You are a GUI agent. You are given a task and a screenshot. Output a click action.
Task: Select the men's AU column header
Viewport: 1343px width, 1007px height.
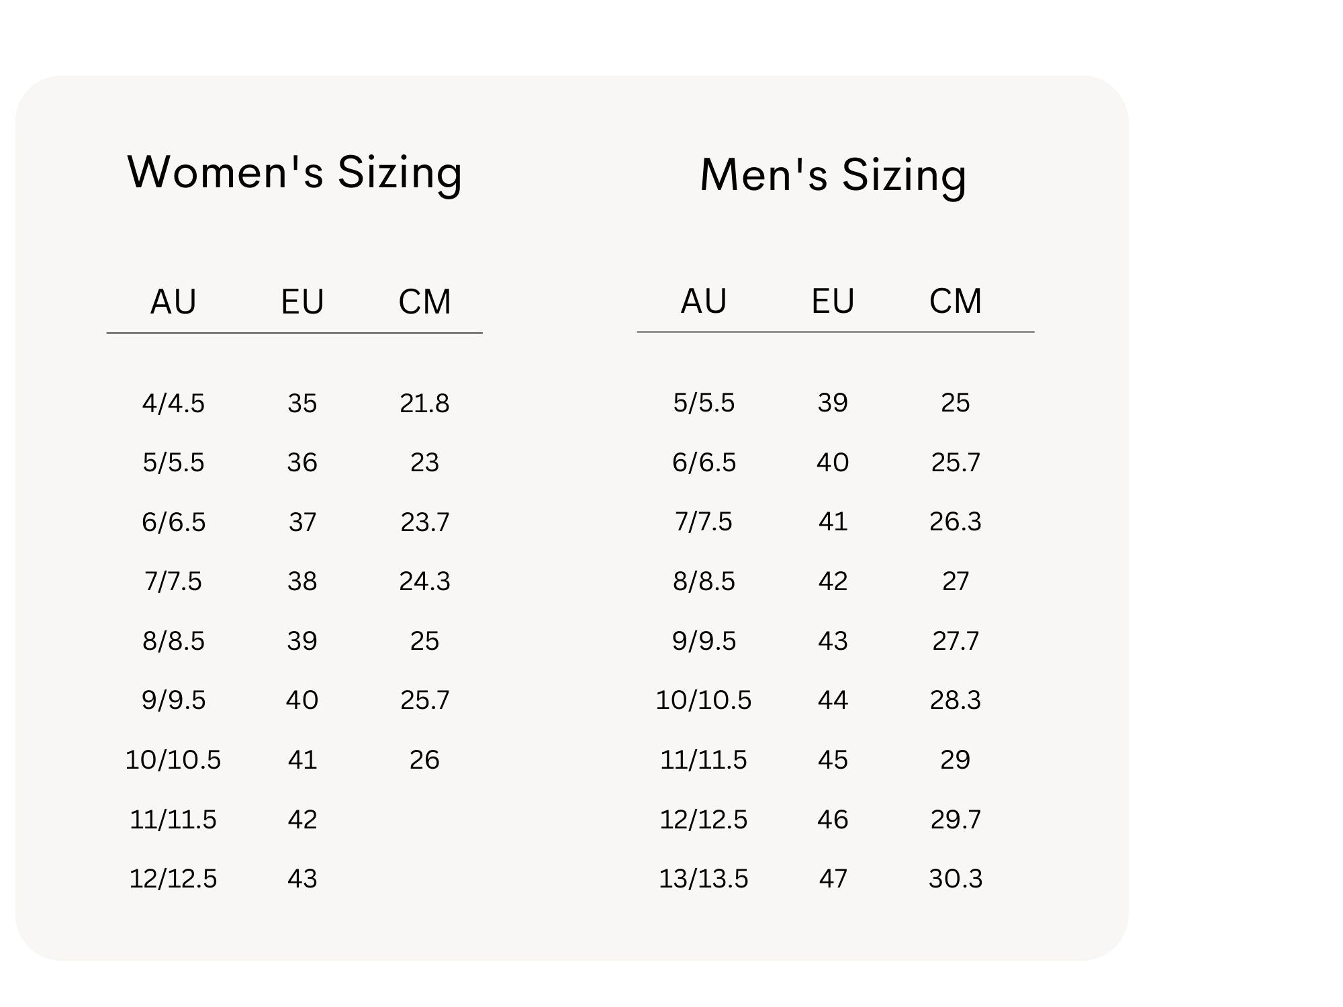[704, 301]
